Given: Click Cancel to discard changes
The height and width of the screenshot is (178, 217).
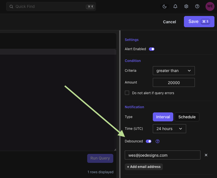Looking at the screenshot, I should tap(169, 22).
